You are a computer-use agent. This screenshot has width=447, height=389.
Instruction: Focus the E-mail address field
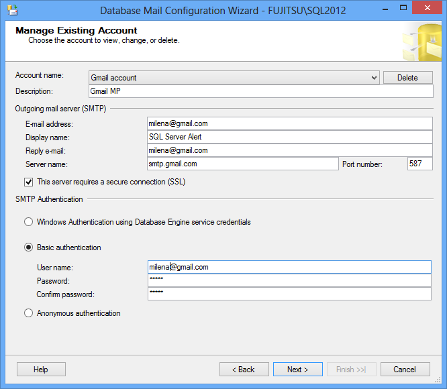289,123
